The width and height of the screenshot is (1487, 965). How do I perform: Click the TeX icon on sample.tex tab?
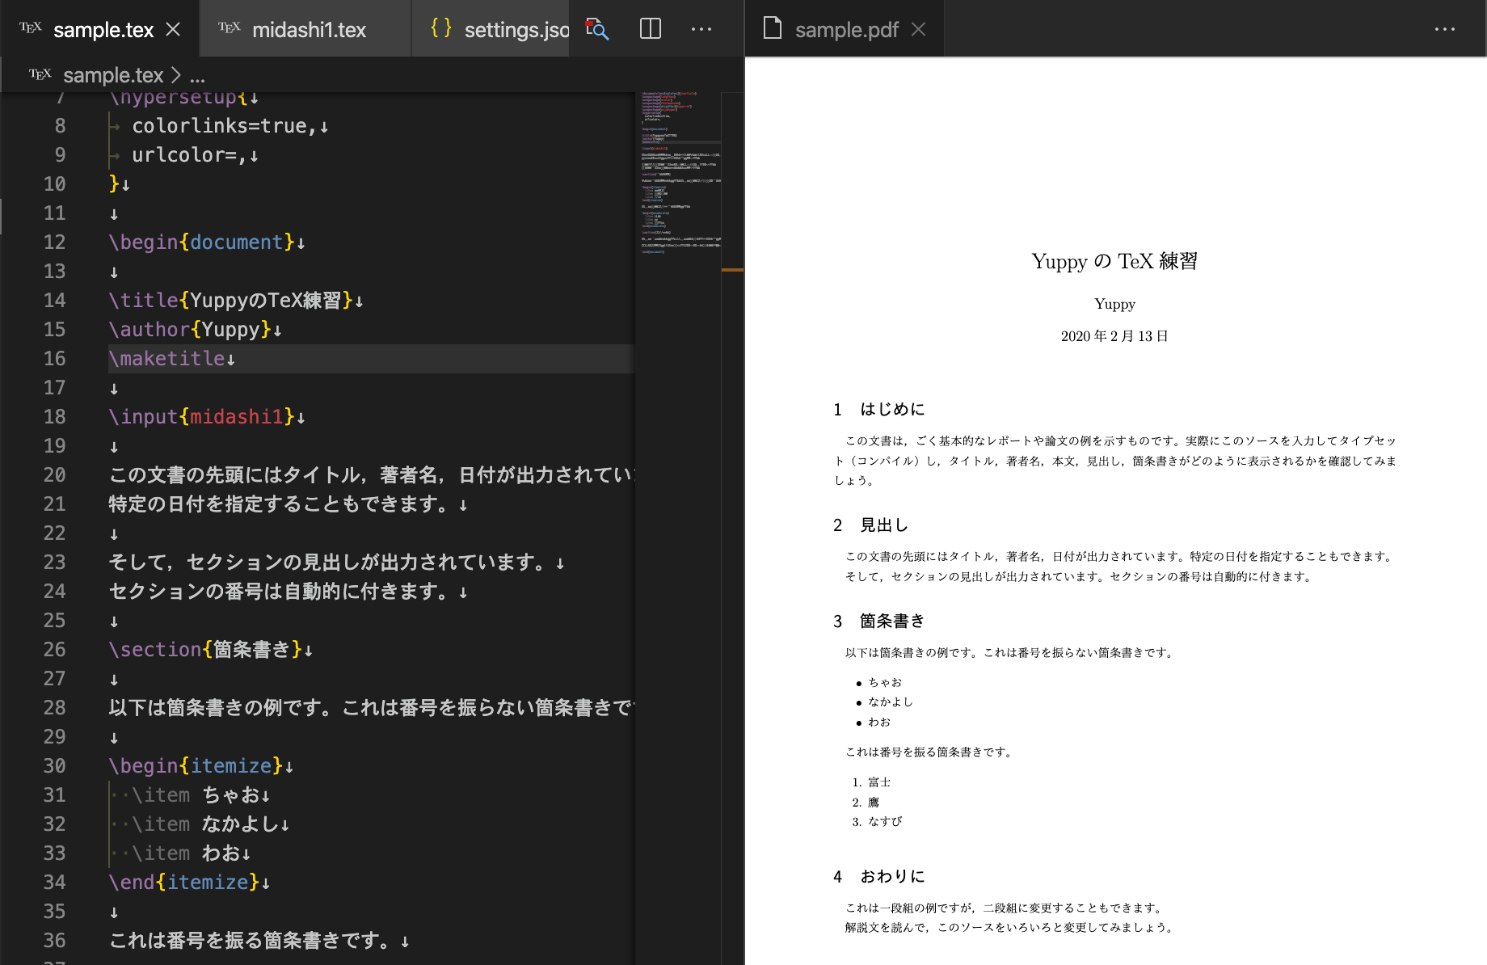[29, 29]
